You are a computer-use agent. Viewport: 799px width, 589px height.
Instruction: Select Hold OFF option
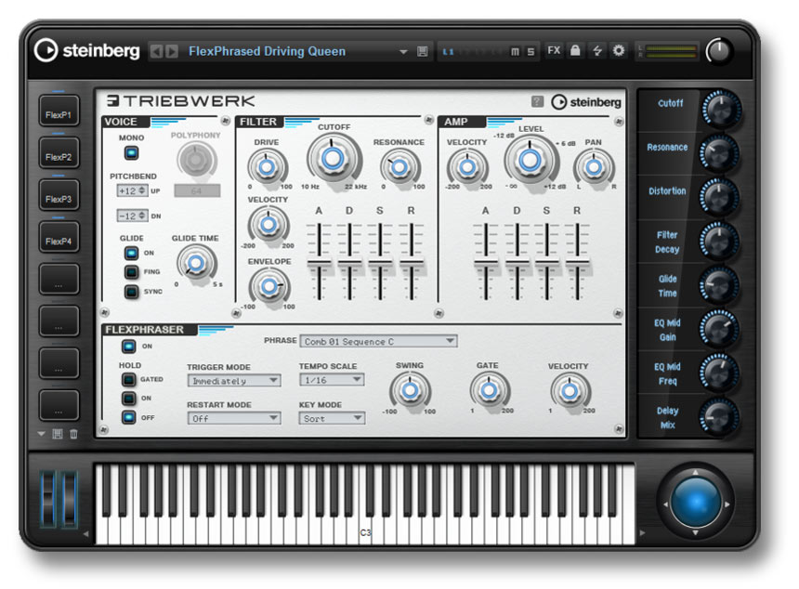coord(128,417)
